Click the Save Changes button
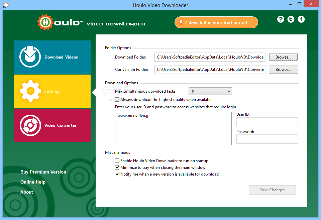 (272, 190)
